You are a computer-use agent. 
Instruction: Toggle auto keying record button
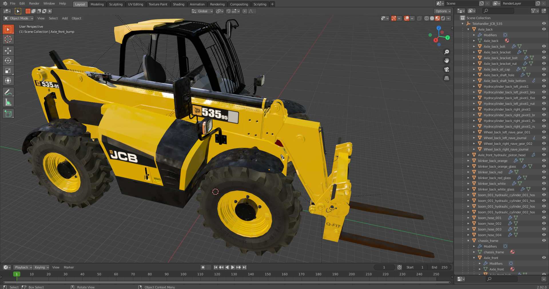(203, 267)
